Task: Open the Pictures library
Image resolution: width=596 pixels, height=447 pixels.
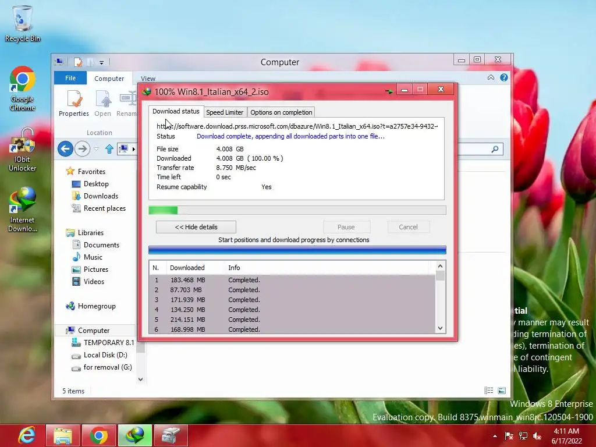Action: [x=96, y=269]
